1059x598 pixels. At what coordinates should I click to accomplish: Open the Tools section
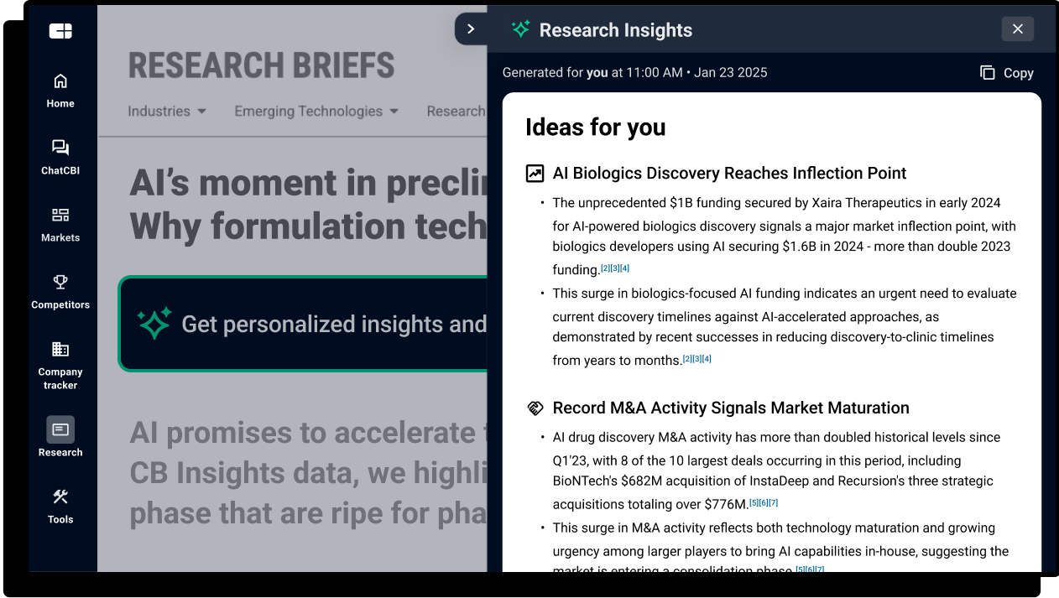tap(60, 507)
